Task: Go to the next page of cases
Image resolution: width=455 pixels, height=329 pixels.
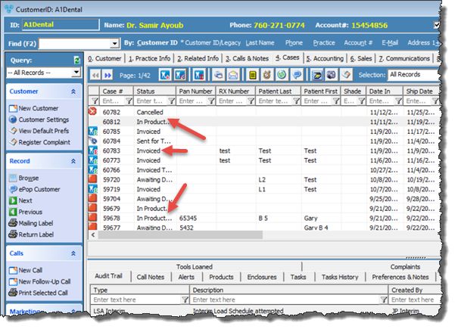Action: [x=107, y=75]
